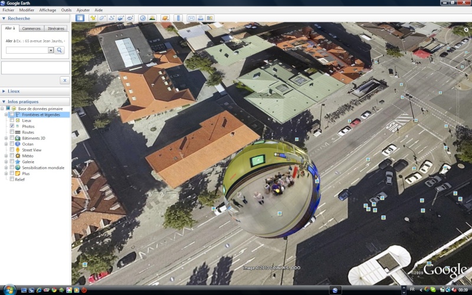Switch to the Itinéraires tab
Image resolution: width=472 pixels, height=295 pixels.
(56, 28)
